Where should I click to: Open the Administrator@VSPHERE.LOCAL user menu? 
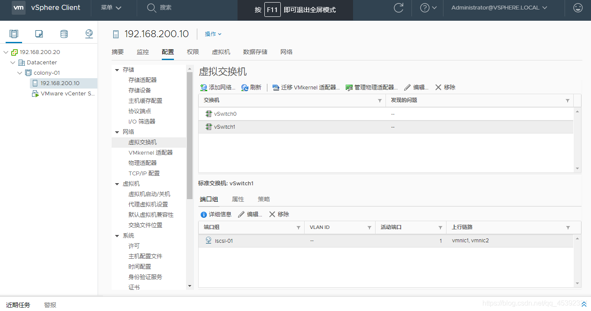[x=499, y=8]
